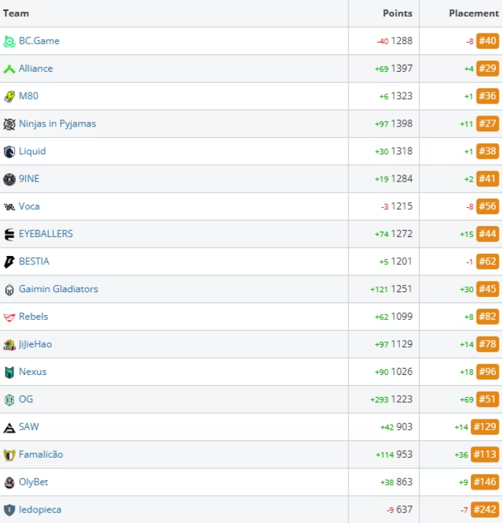Click the Alliance team logo icon
Screen dimensions: 503x523
pos(9,69)
